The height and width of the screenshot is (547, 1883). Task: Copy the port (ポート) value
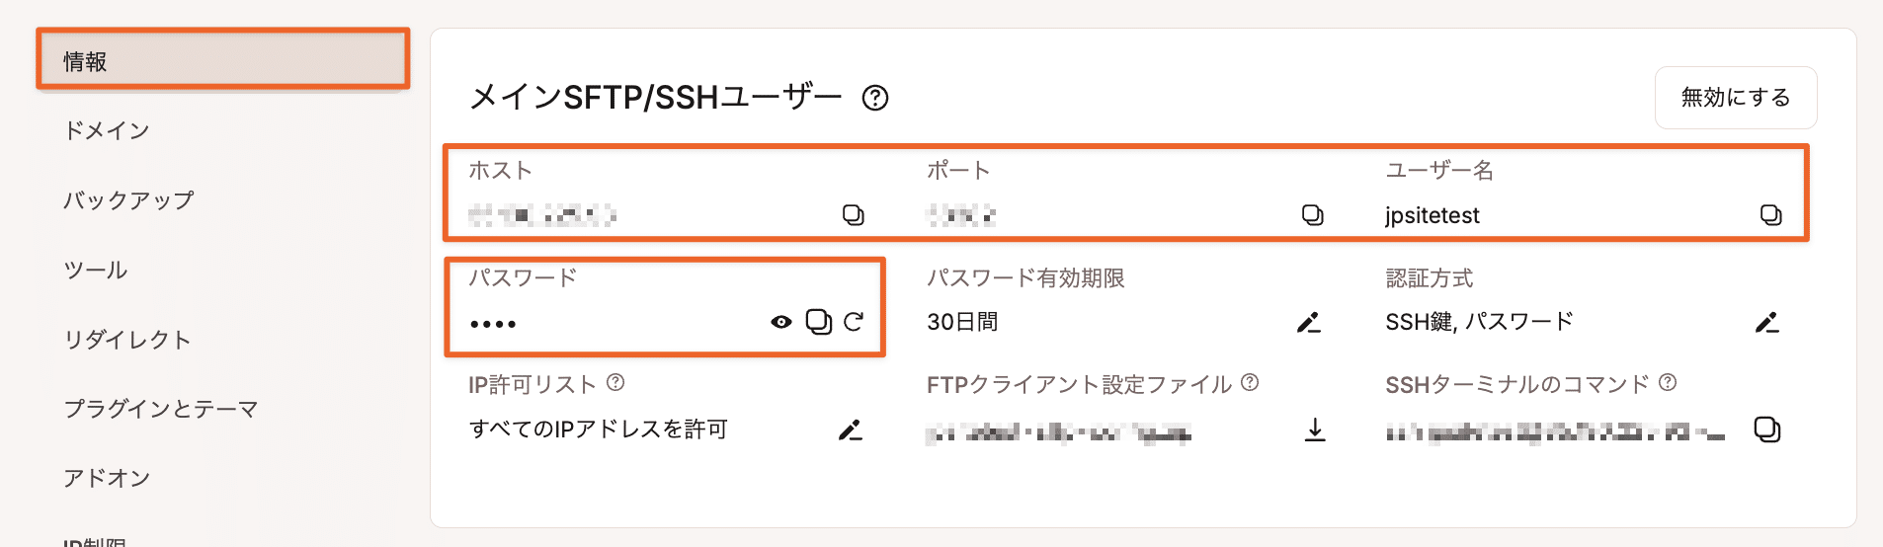tap(1312, 215)
